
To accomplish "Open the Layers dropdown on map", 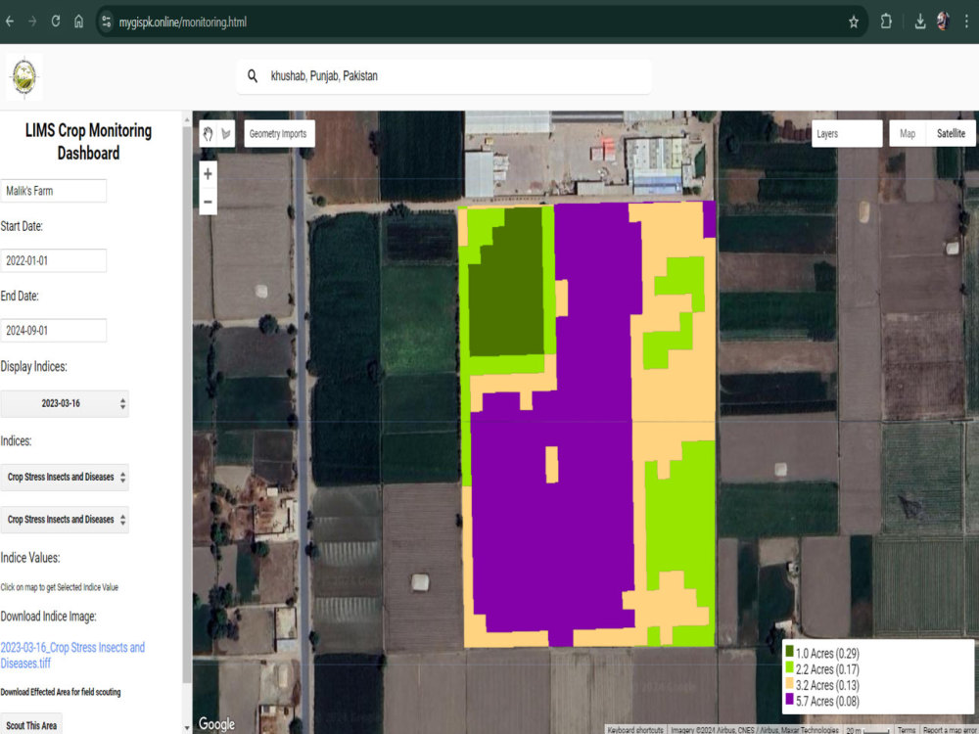I will pyautogui.click(x=847, y=133).
